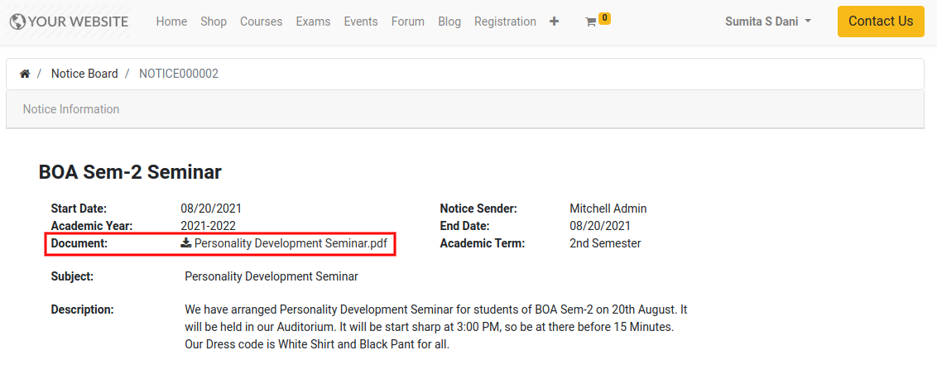The image size is (937, 379).
Task: Click the Contact Us button
Action: (x=881, y=22)
